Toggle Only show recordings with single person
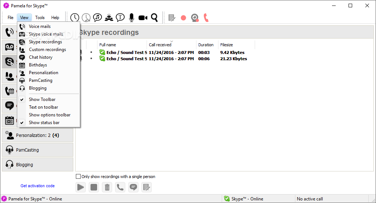The height and width of the screenshot is (203, 376). [x=78, y=177]
